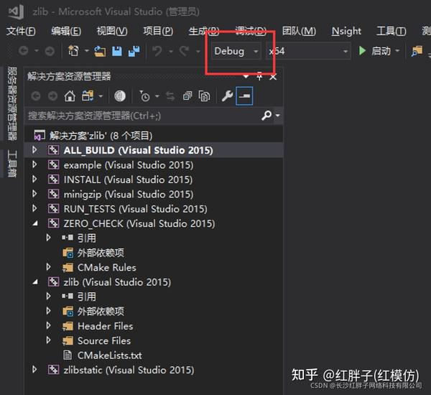The image size is (431, 395).
Task: Open the search options dropdown arrow
Action: click(x=277, y=116)
